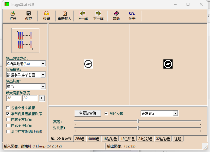Click C语言数组(*.c) combo box text

(18, 64)
